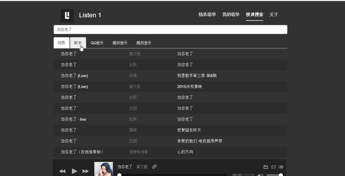Screen dimensions: 345x176
Task: Switch to the QQ音乐 tab
Action: click(97, 43)
